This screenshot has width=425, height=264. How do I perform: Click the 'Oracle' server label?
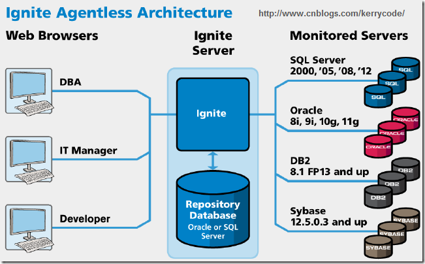pyautogui.click(x=306, y=110)
